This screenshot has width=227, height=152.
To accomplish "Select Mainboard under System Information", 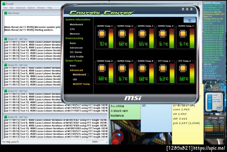I will 76,25.
